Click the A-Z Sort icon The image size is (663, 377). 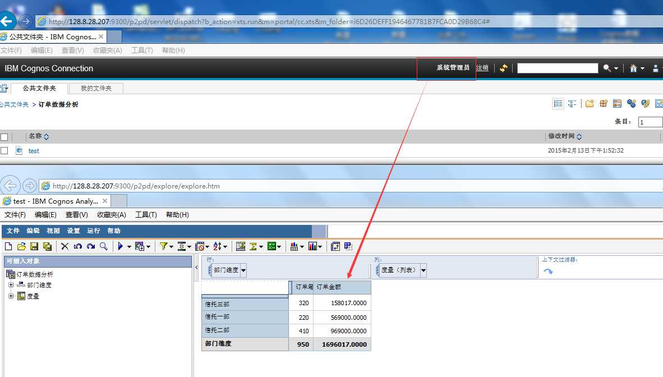pyautogui.click(x=217, y=246)
